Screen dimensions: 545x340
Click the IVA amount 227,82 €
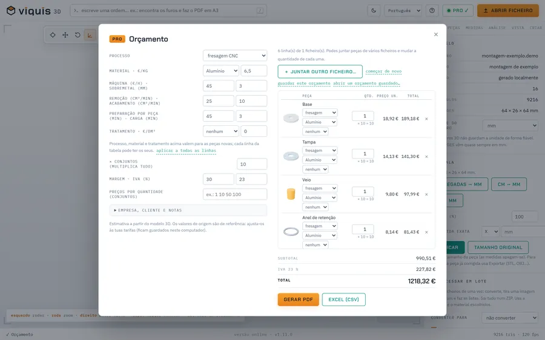[426, 269]
